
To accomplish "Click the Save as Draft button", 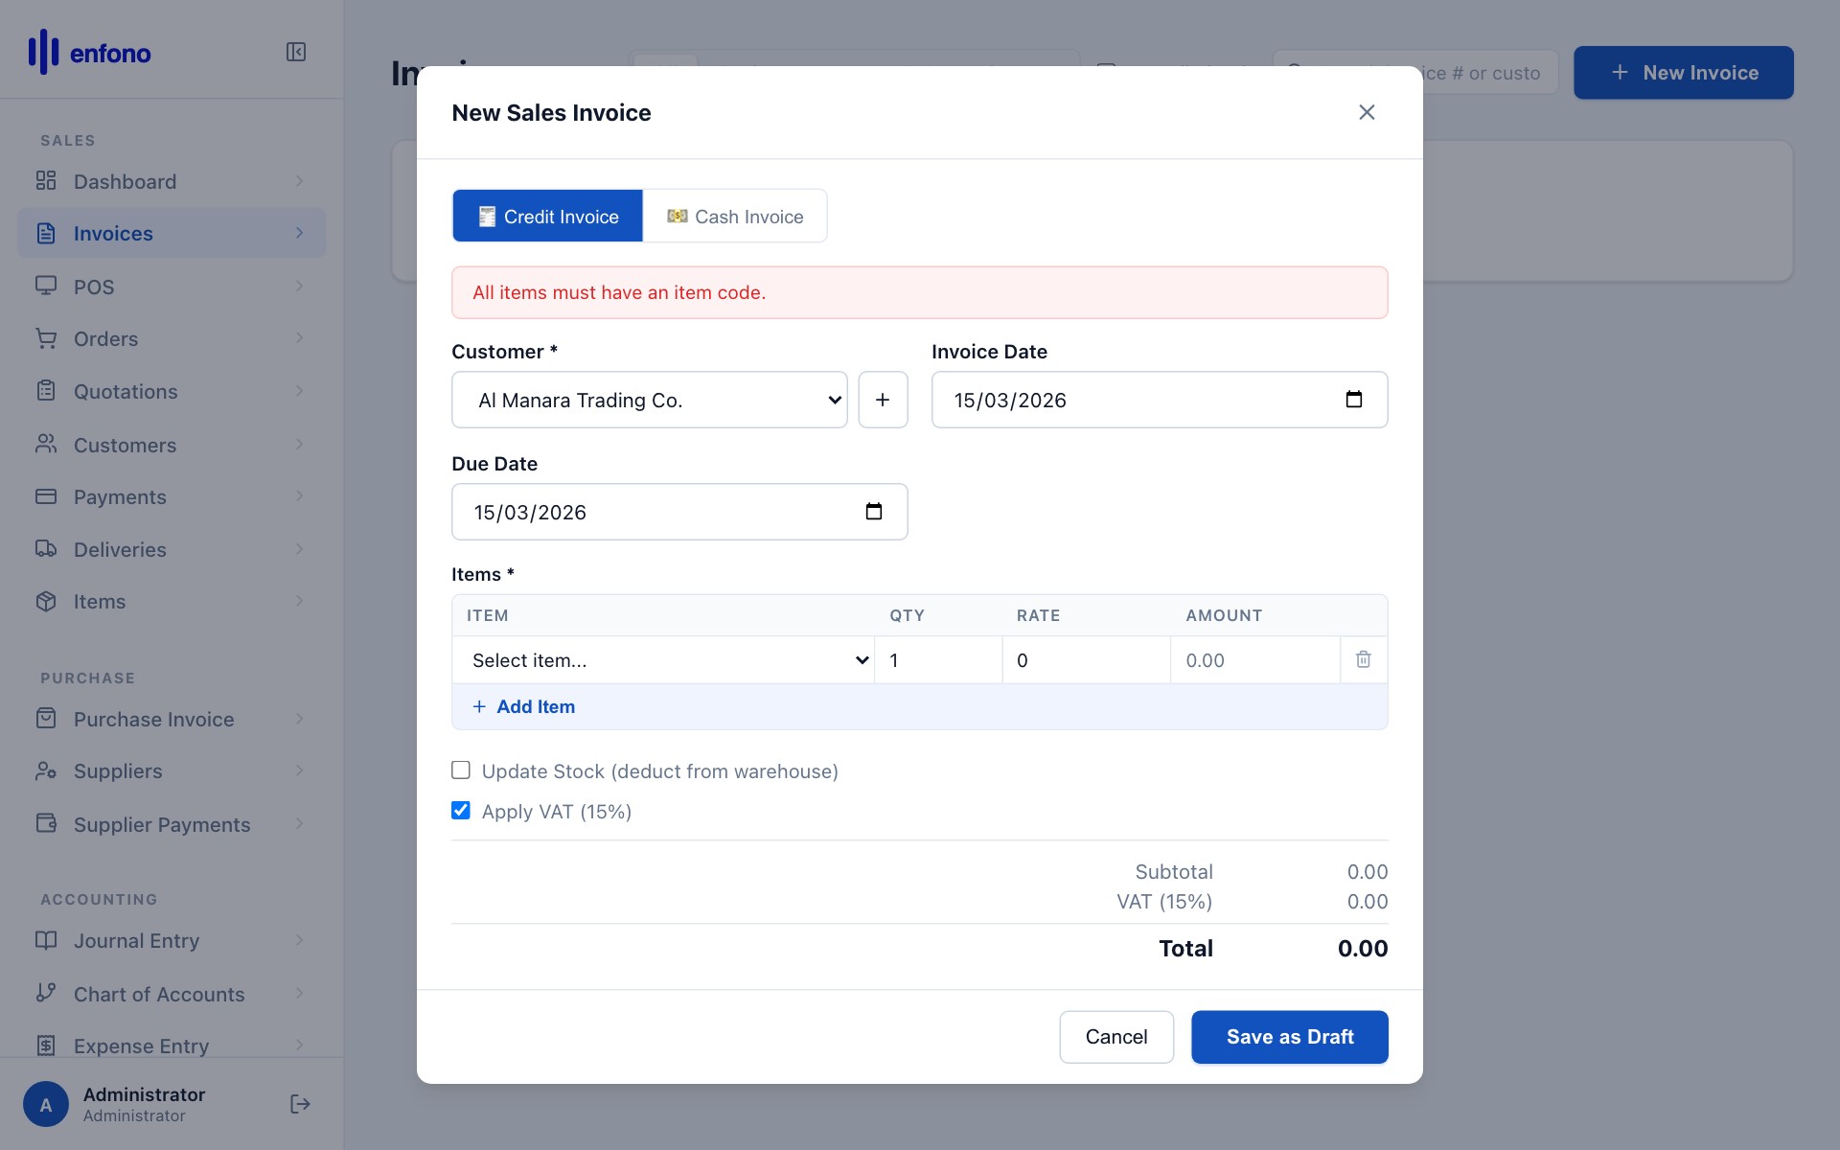I will (1289, 1036).
